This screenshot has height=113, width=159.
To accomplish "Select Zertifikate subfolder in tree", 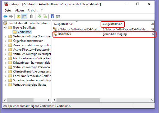I will click(24, 32).
